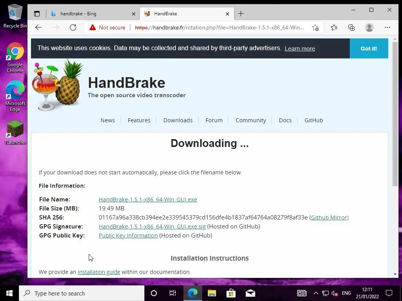Open the Docs menu item
402x301 pixels.
(285, 120)
